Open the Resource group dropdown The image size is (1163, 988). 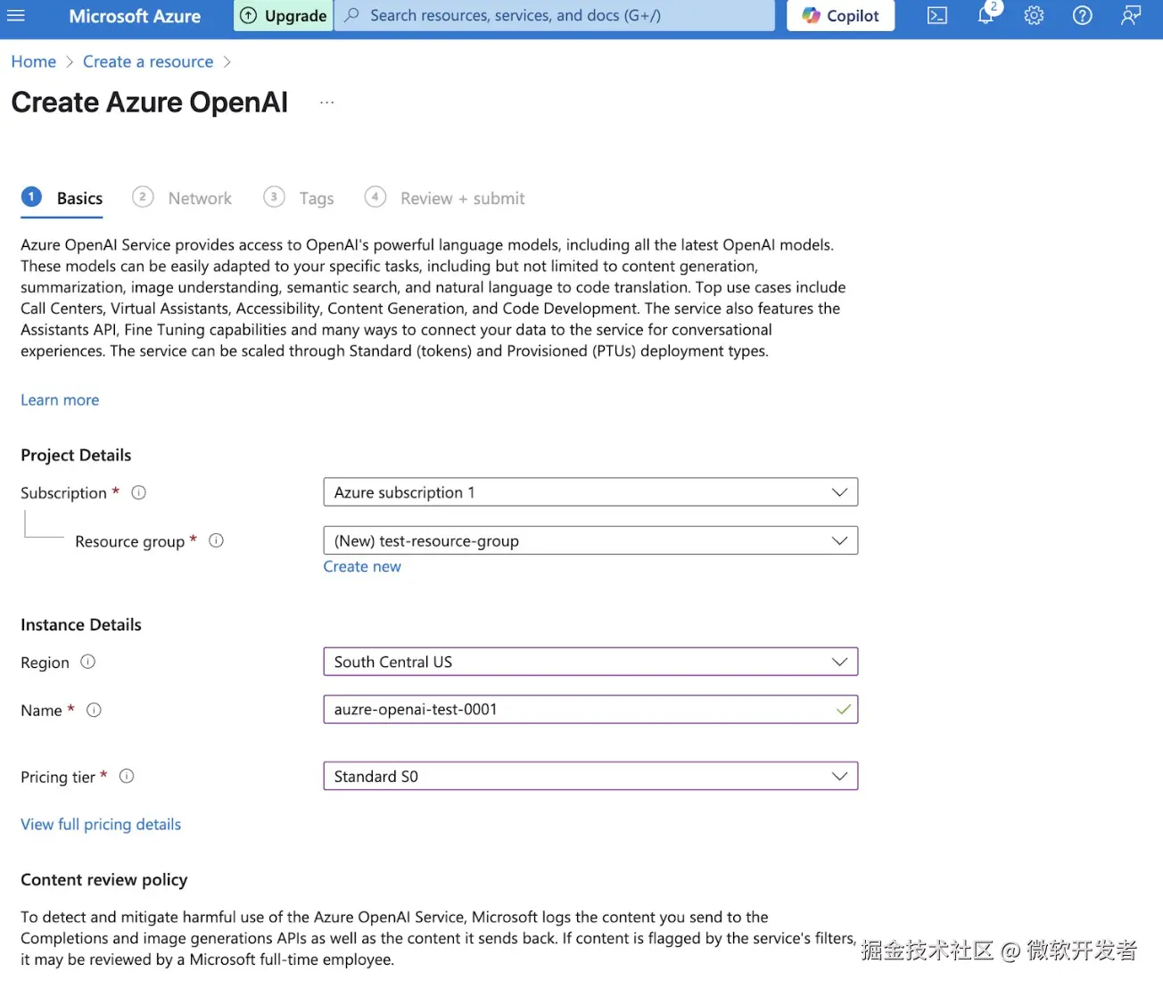coord(590,540)
